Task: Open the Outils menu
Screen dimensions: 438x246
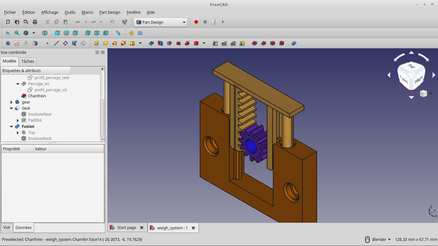Action: click(x=70, y=12)
